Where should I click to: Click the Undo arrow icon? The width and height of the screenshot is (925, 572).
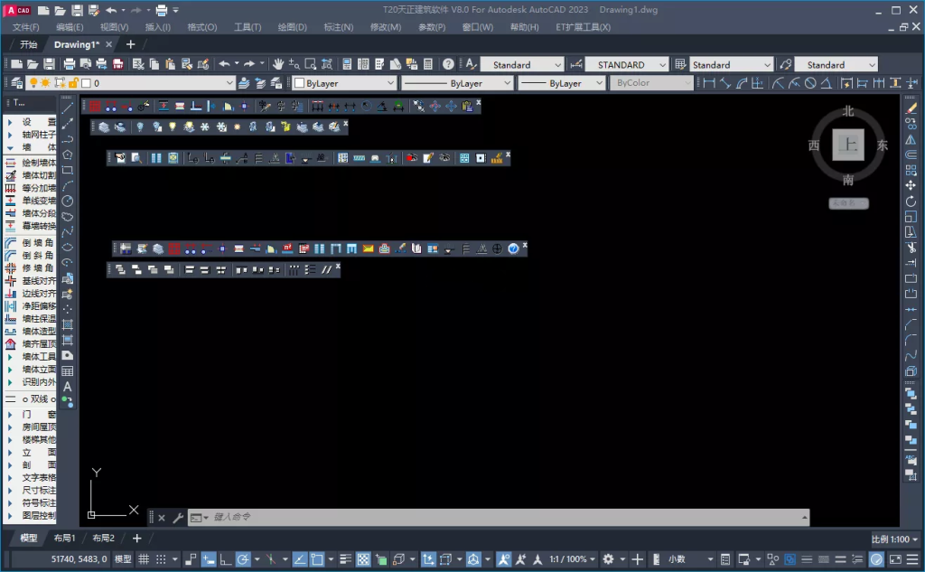pyautogui.click(x=224, y=64)
